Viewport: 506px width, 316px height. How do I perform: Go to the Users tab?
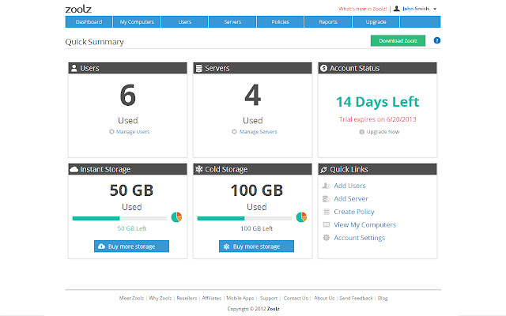click(x=184, y=22)
